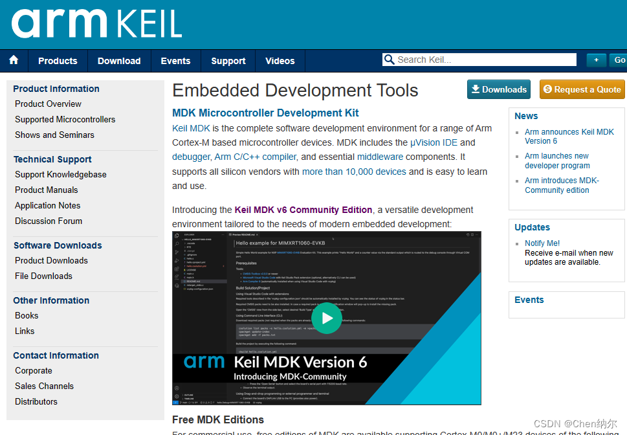Go to the home icon in navigation bar

click(x=14, y=60)
